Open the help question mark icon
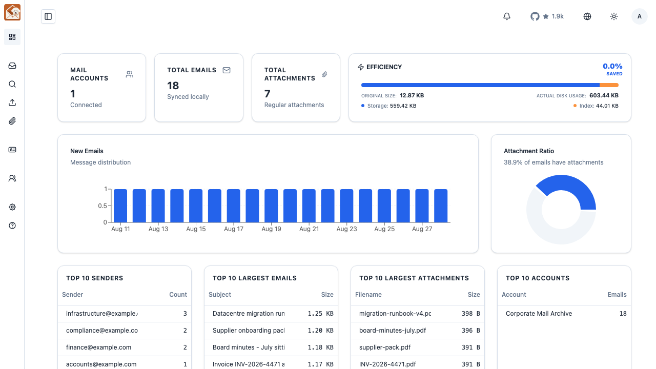This screenshot has height=369, width=656. [12, 225]
